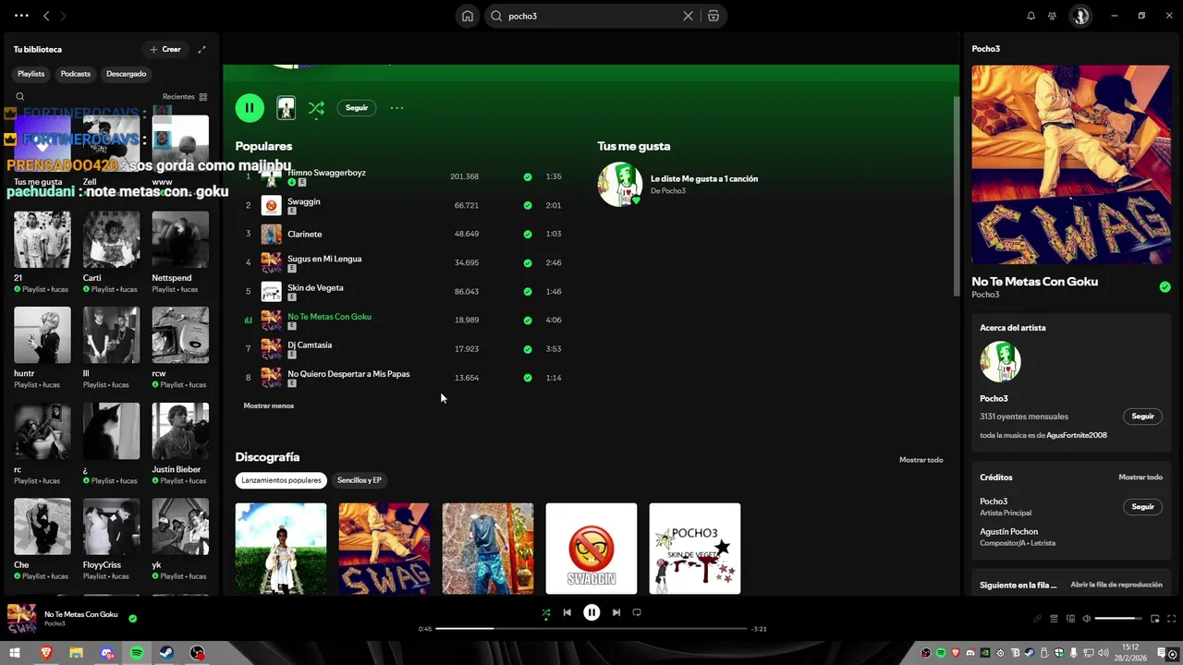Viewport: 1183px width, 665px height.
Task: Open the notifications bell
Action: click(x=1031, y=16)
